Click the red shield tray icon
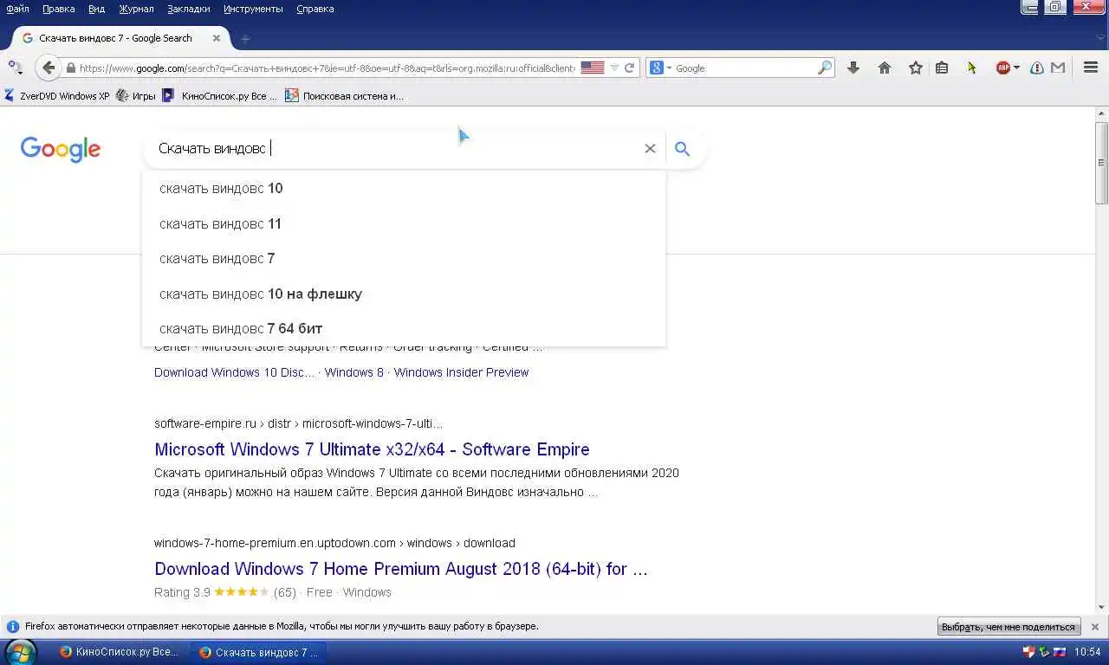The image size is (1109, 665). (x=1028, y=652)
